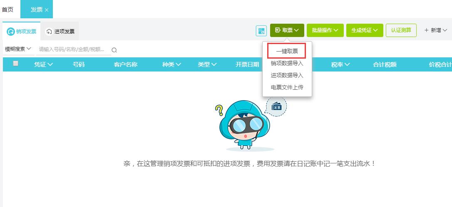Click the 合计税额 column header
Viewport: 452px width, 207px height.
pyautogui.click(x=385, y=64)
